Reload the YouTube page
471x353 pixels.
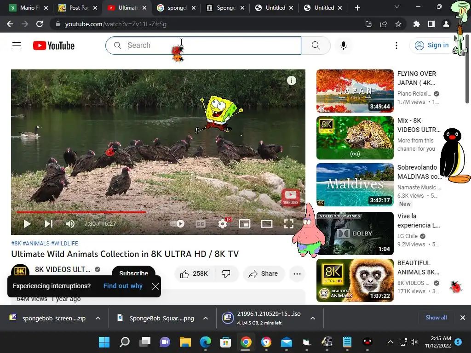point(40,24)
